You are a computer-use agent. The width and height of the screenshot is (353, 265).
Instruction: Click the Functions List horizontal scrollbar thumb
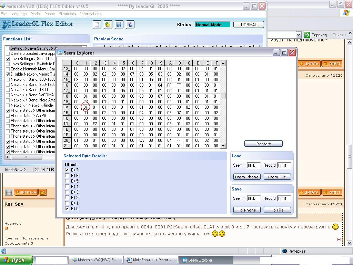pyautogui.click(x=27, y=157)
